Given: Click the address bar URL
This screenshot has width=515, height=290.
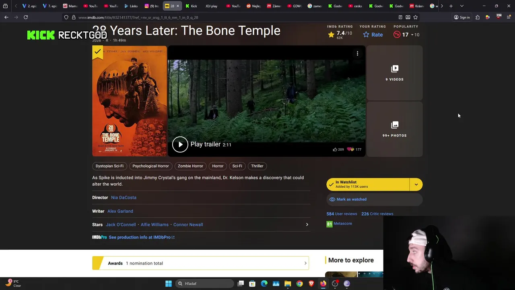Looking at the screenshot, I should (138, 17).
